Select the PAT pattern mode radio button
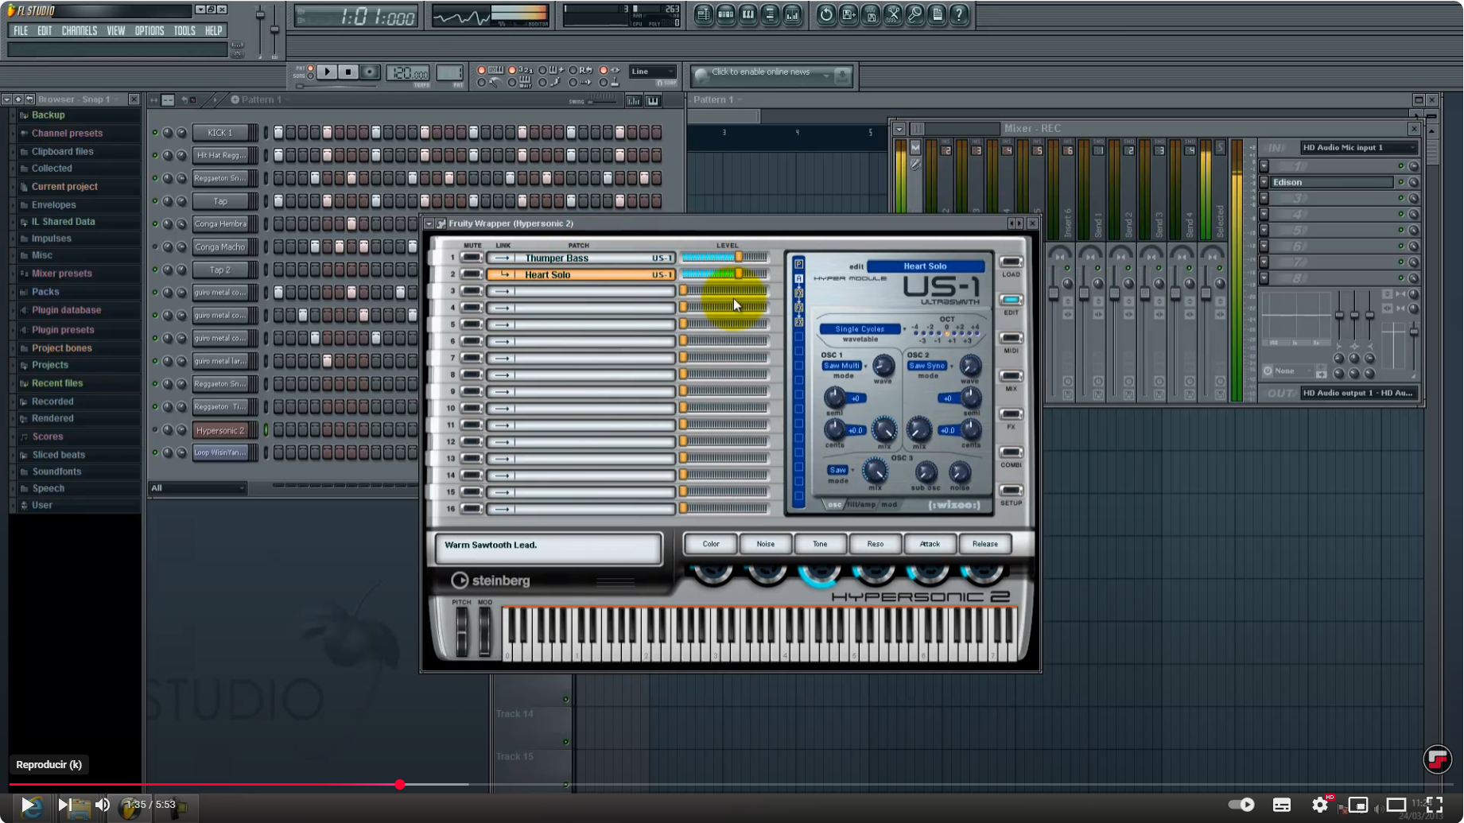The image size is (1464, 823). click(x=310, y=68)
